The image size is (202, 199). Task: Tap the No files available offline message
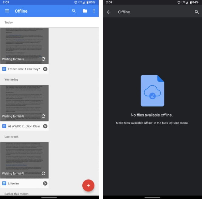(152, 115)
